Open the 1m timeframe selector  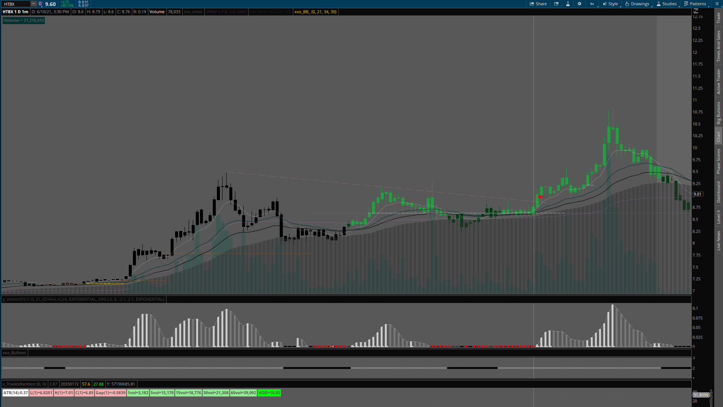coord(592,4)
